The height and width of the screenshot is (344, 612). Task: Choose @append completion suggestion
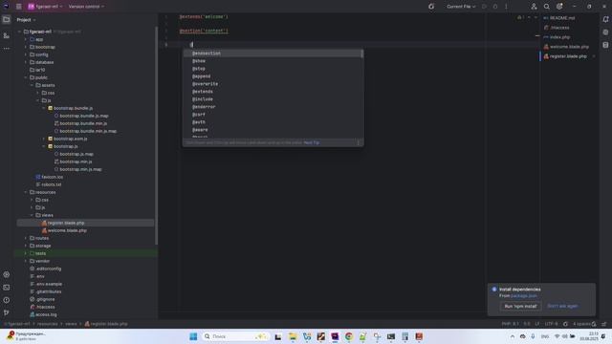click(272, 76)
